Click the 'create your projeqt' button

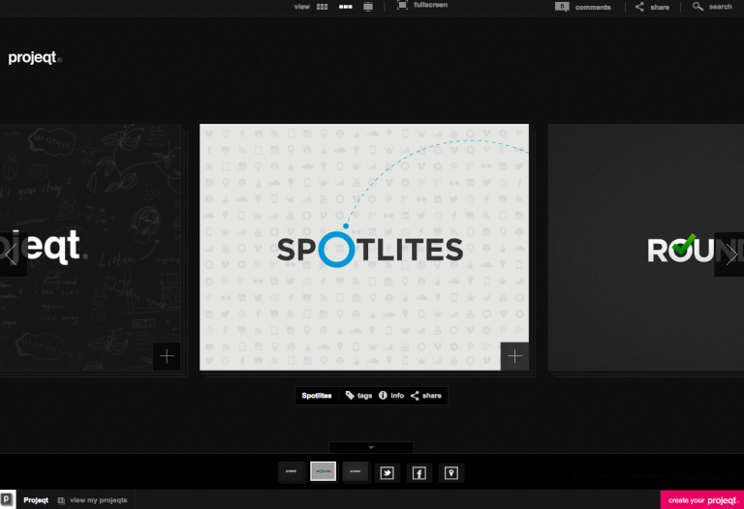(701, 500)
